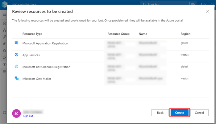Image resolution: width=216 pixels, height=124 pixels.
Task: Open the hamburger menu in left sidebar
Action: click(4, 15)
